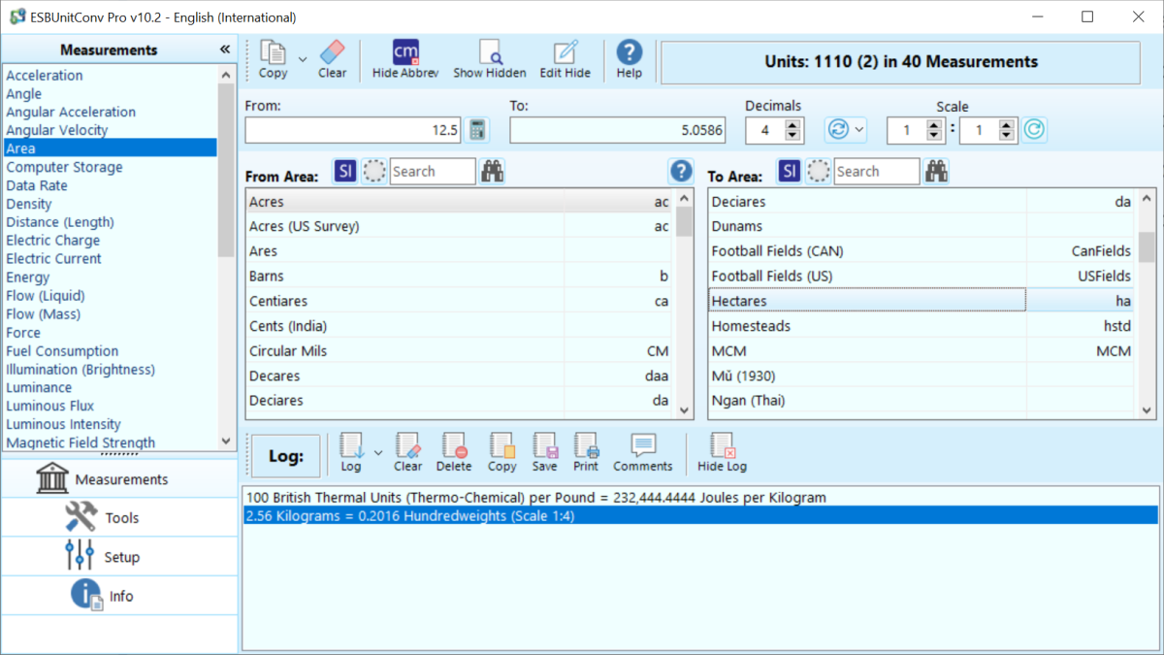The width and height of the screenshot is (1164, 655).
Task: Toggle SI filter in From Area
Action: point(345,172)
